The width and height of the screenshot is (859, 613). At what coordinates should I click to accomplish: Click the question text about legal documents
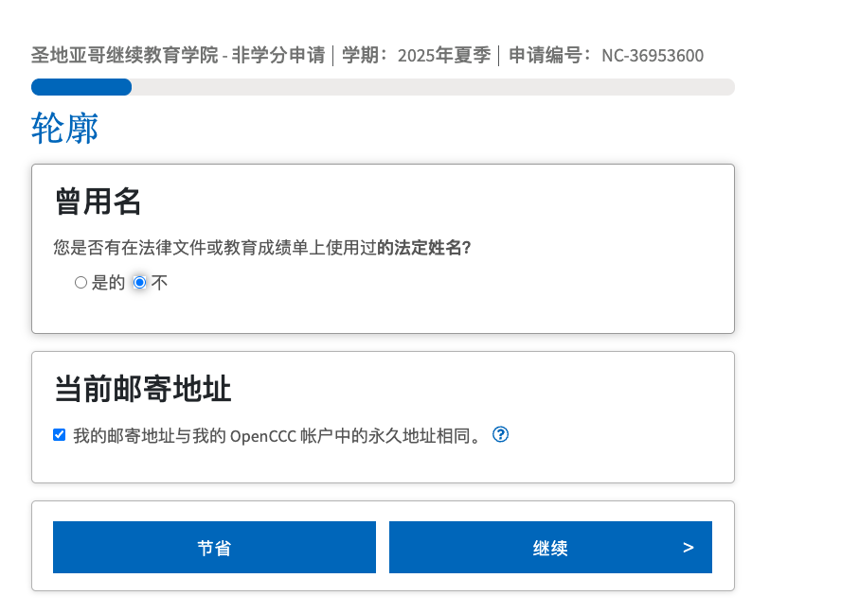coord(215,248)
